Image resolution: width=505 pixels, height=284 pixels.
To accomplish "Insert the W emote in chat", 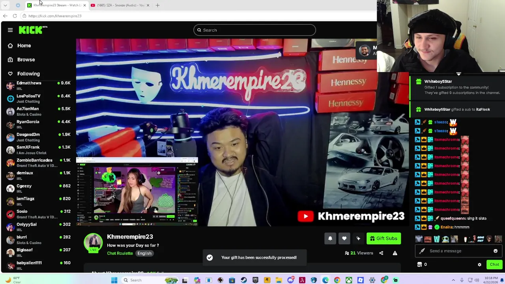I will [x=437, y=239].
